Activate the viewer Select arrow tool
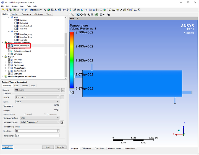 click(x=72, y=15)
